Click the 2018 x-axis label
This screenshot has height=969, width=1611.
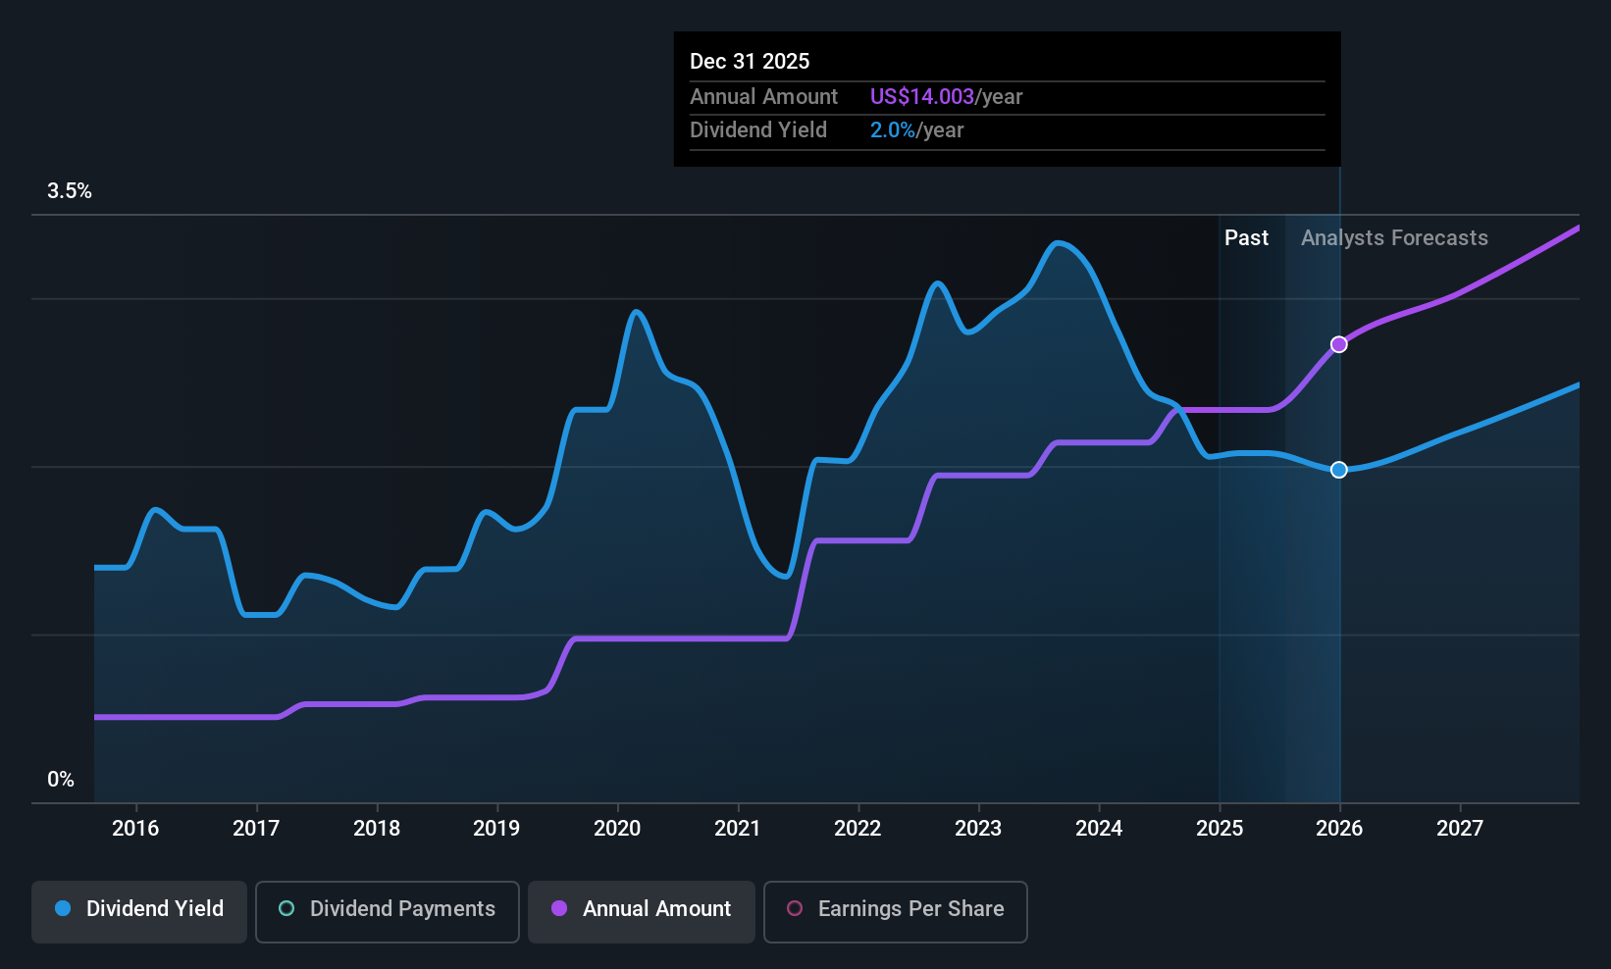coord(377,829)
